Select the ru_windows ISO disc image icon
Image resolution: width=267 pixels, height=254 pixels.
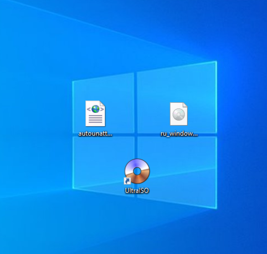[x=179, y=114]
